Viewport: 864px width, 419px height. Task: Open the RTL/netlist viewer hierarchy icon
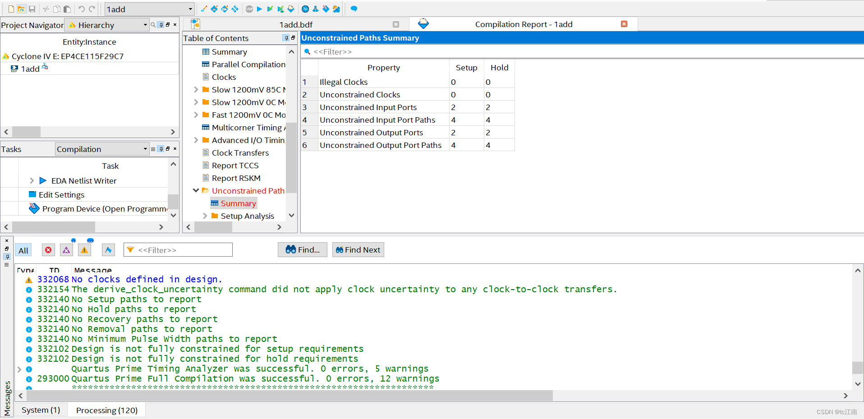[315, 9]
